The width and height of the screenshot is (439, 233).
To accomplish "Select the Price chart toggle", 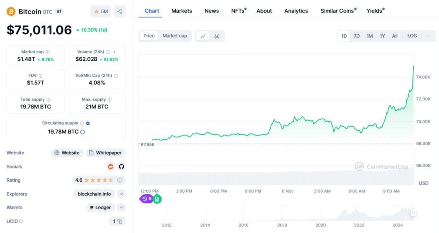I will 149,36.
